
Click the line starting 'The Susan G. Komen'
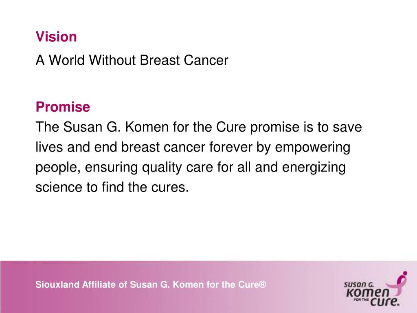tap(199, 127)
